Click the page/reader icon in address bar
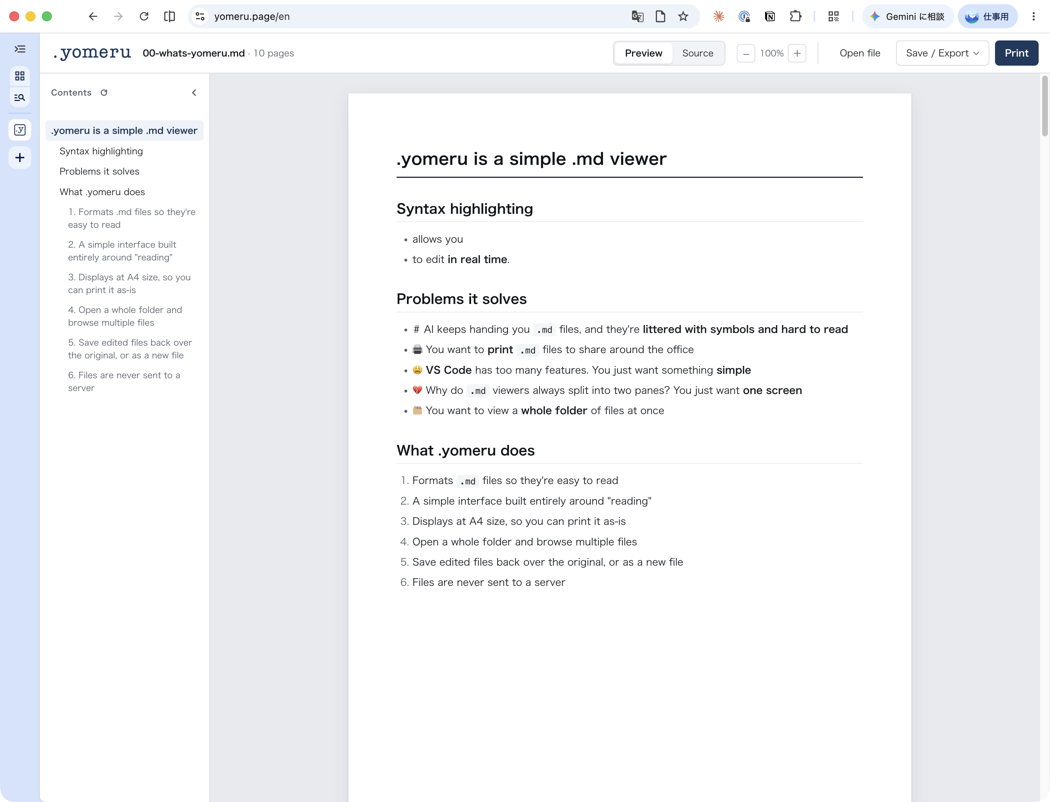1050x802 pixels. click(x=660, y=16)
